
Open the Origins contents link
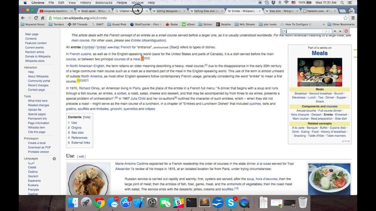click(76, 128)
